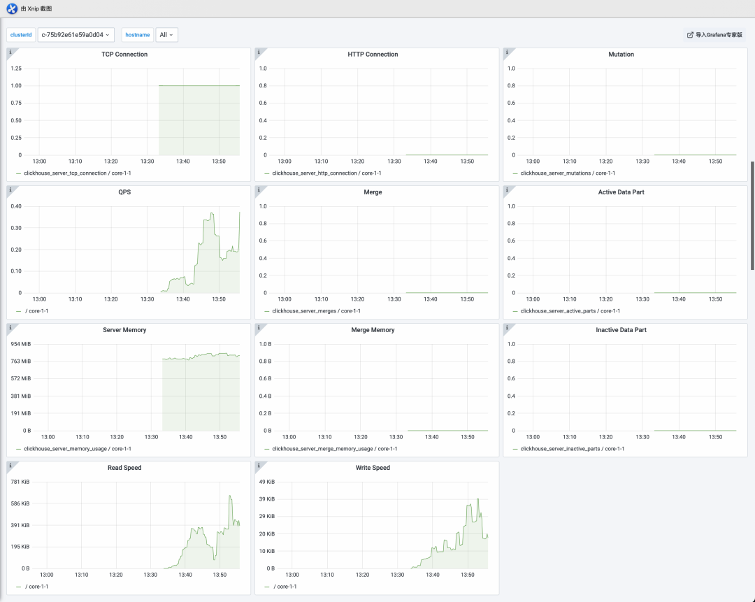
Task: Open the Server Memory panel title menu
Action: (x=124, y=330)
